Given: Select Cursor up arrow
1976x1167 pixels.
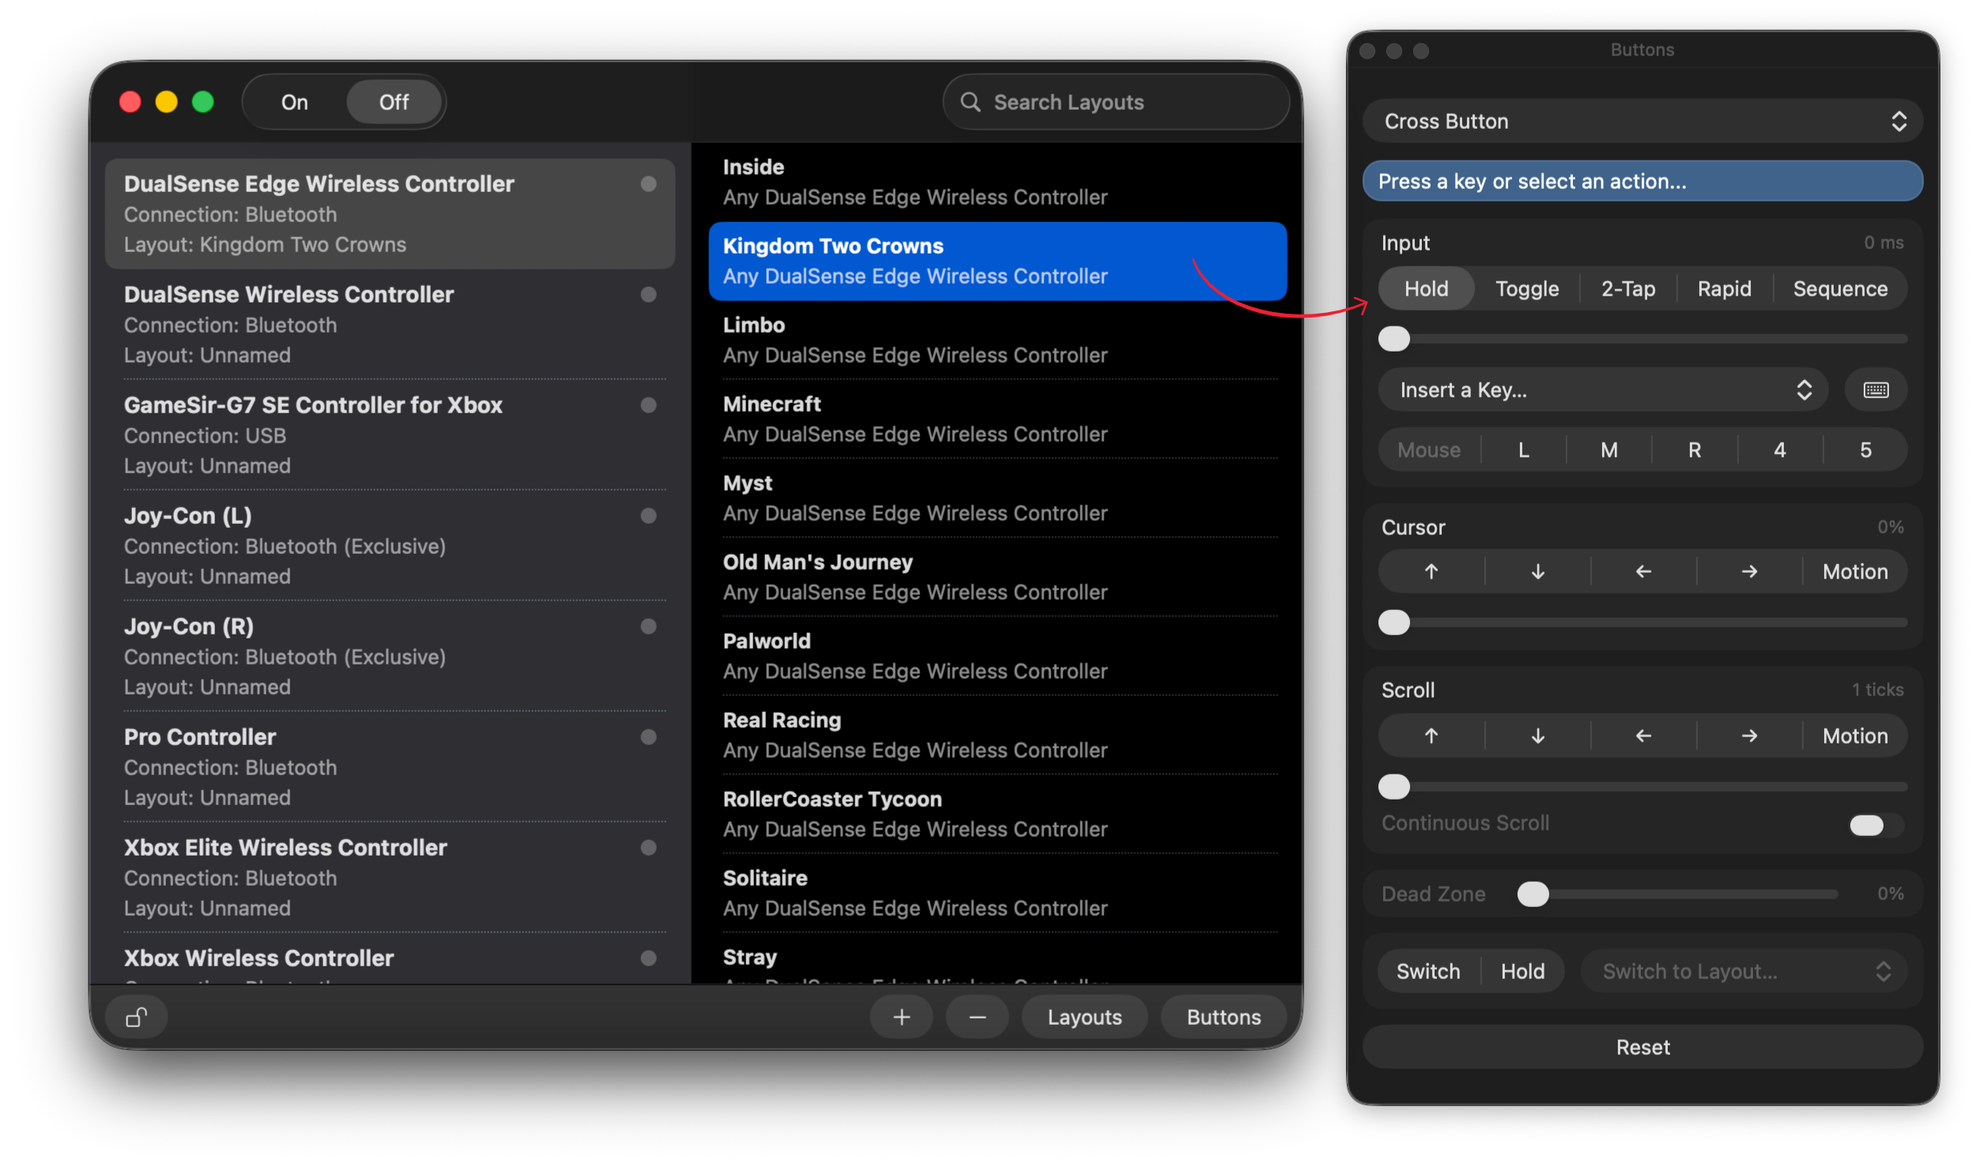Looking at the screenshot, I should (x=1431, y=571).
